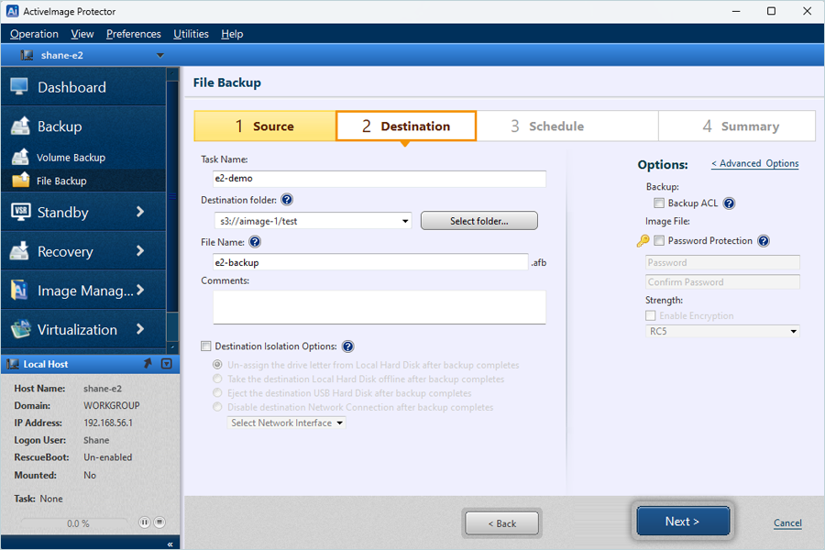Open Password Protection help icon
This screenshot has height=550, width=825.
pos(764,241)
